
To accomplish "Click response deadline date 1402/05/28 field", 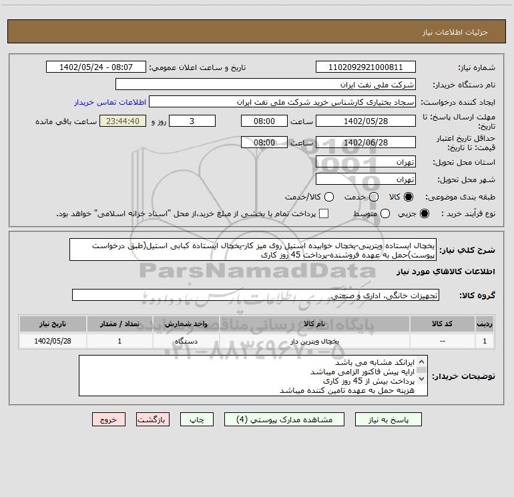I will point(366,121).
